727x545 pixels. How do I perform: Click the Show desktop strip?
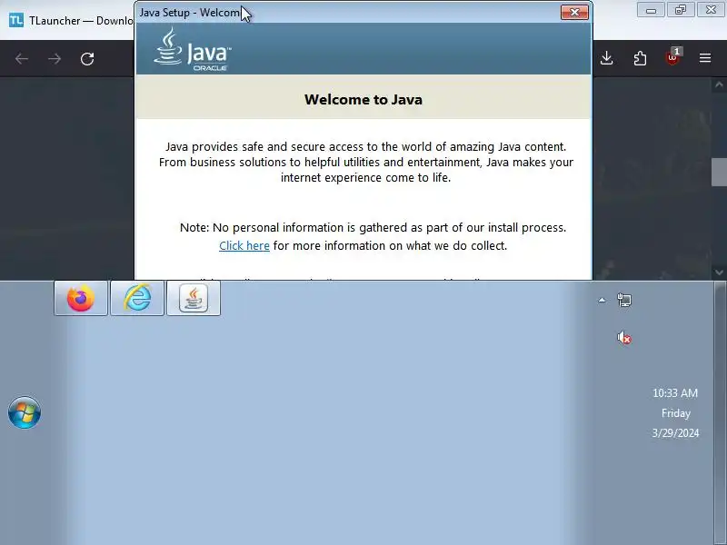[x=720, y=412]
